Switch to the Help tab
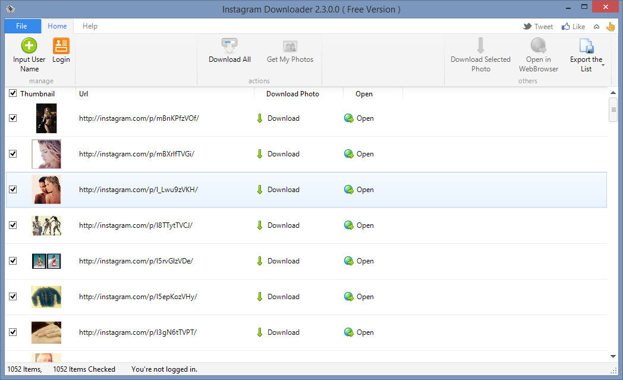The height and width of the screenshot is (380, 623). point(90,26)
